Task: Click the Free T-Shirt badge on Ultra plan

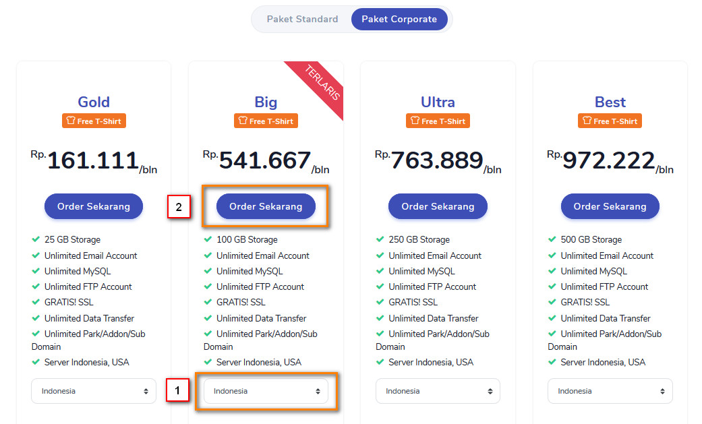Action: click(438, 121)
